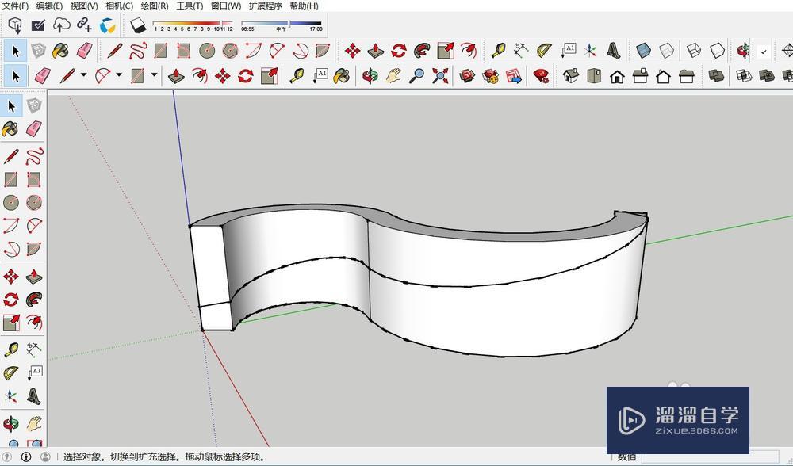Click the Intersect solid tool icon with wireframe cubes
Screen dimensions: 793x466
tap(744, 76)
